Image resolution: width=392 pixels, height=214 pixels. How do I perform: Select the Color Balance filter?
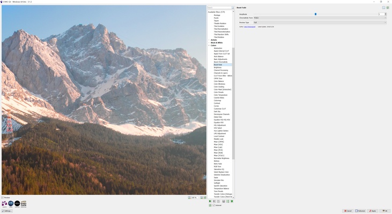tap(219, 81)
